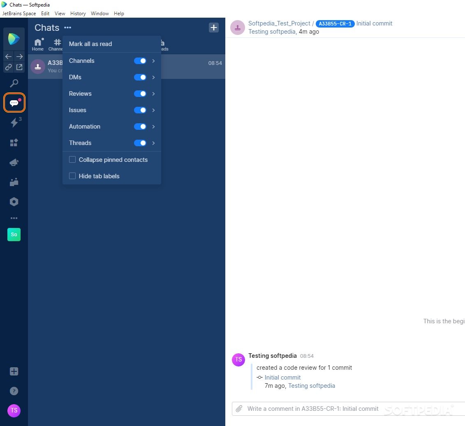Open in browser using external link icon
This screenshot has height=426, width=465.
point(20,67)
